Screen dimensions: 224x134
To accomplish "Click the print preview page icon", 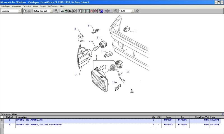I will [25, 11].
